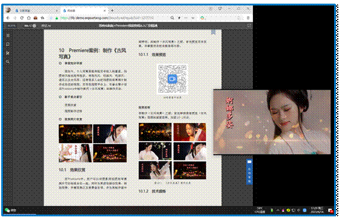The image size is (342, 220).
Task: Open the notification center icon with red badge
Action: tap(330, 210)
